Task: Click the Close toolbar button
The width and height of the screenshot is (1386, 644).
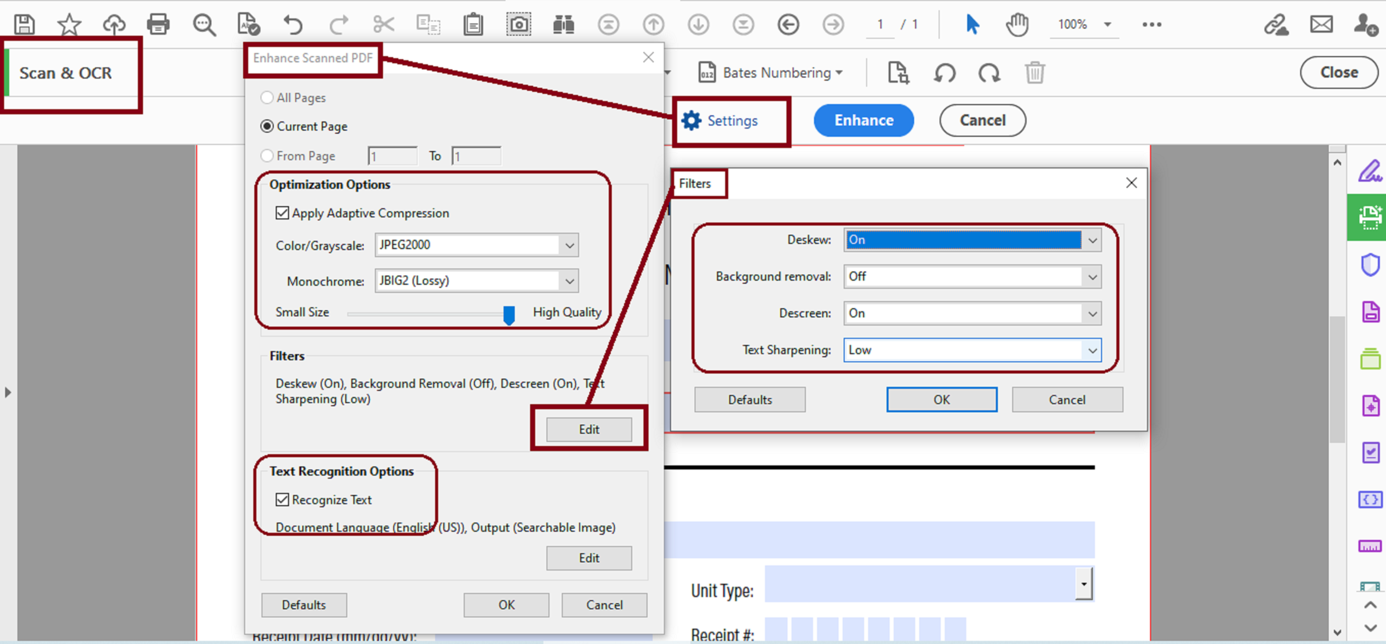Action: tap(1339, 72)
